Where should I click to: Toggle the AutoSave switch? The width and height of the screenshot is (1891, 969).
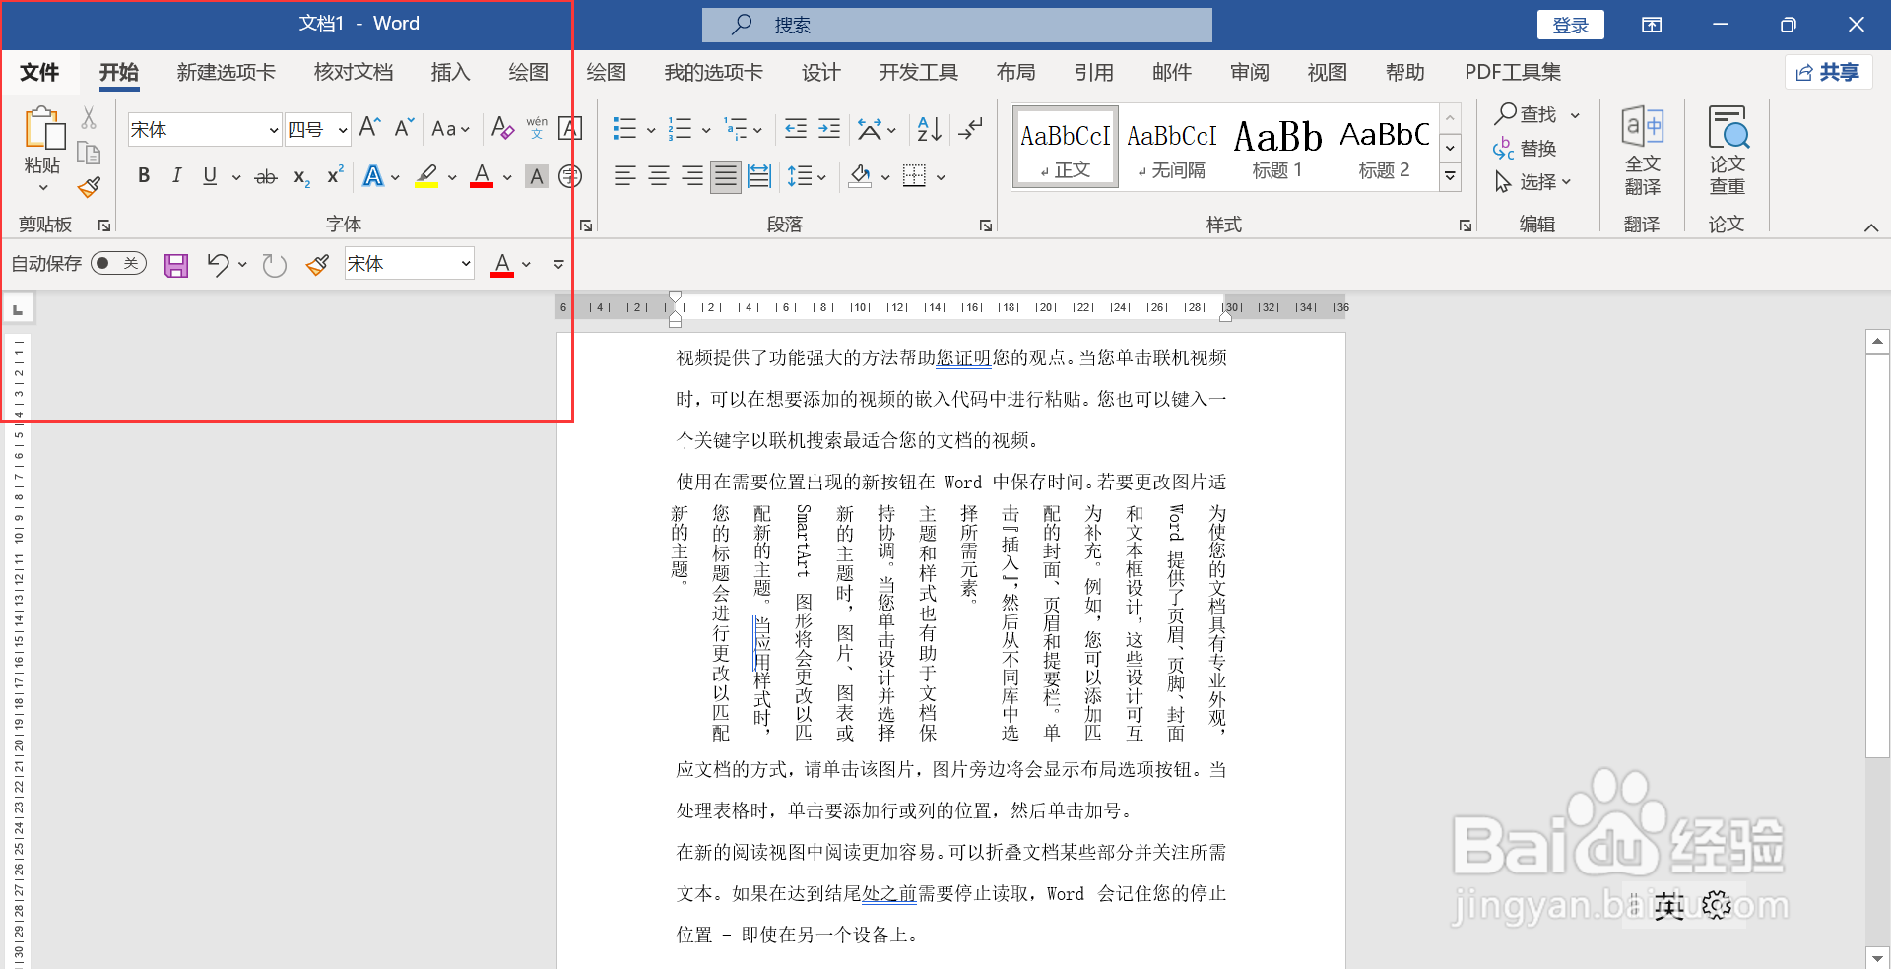click(118, 264)
